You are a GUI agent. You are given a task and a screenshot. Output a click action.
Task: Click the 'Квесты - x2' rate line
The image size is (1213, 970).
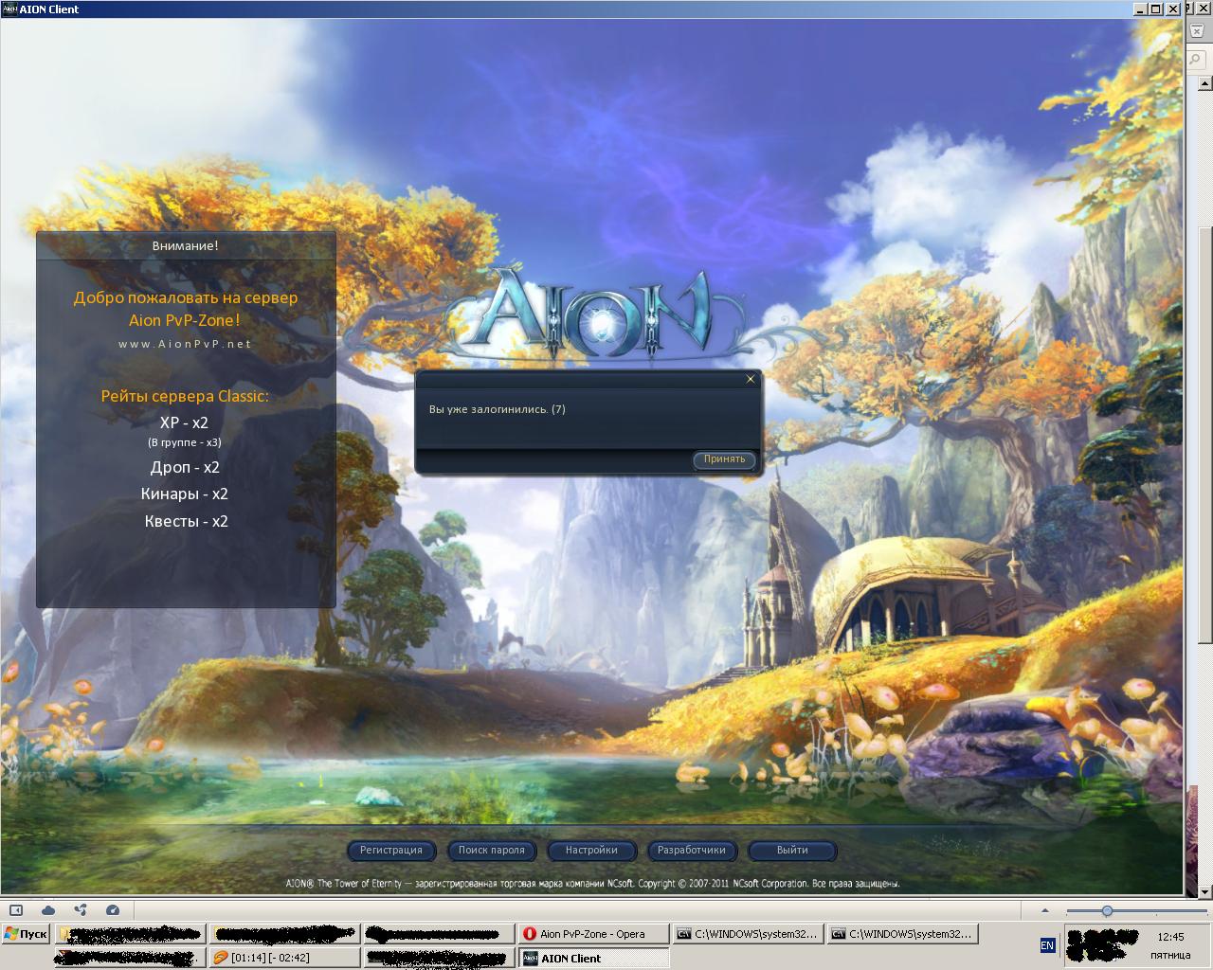186,521
